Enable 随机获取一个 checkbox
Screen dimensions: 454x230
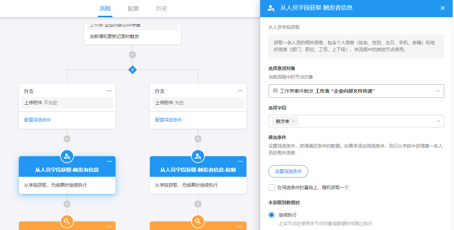click(x=272, y=187)
